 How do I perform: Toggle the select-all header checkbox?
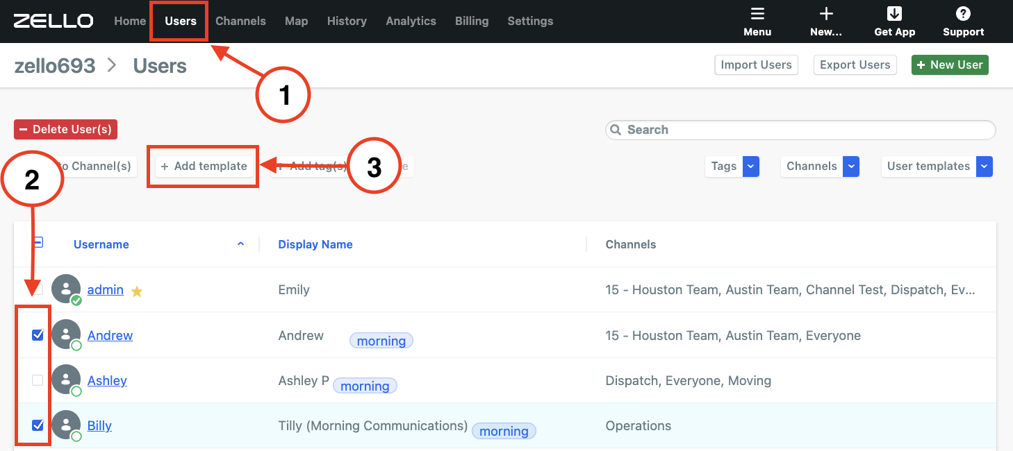click(x=38, y=242)
